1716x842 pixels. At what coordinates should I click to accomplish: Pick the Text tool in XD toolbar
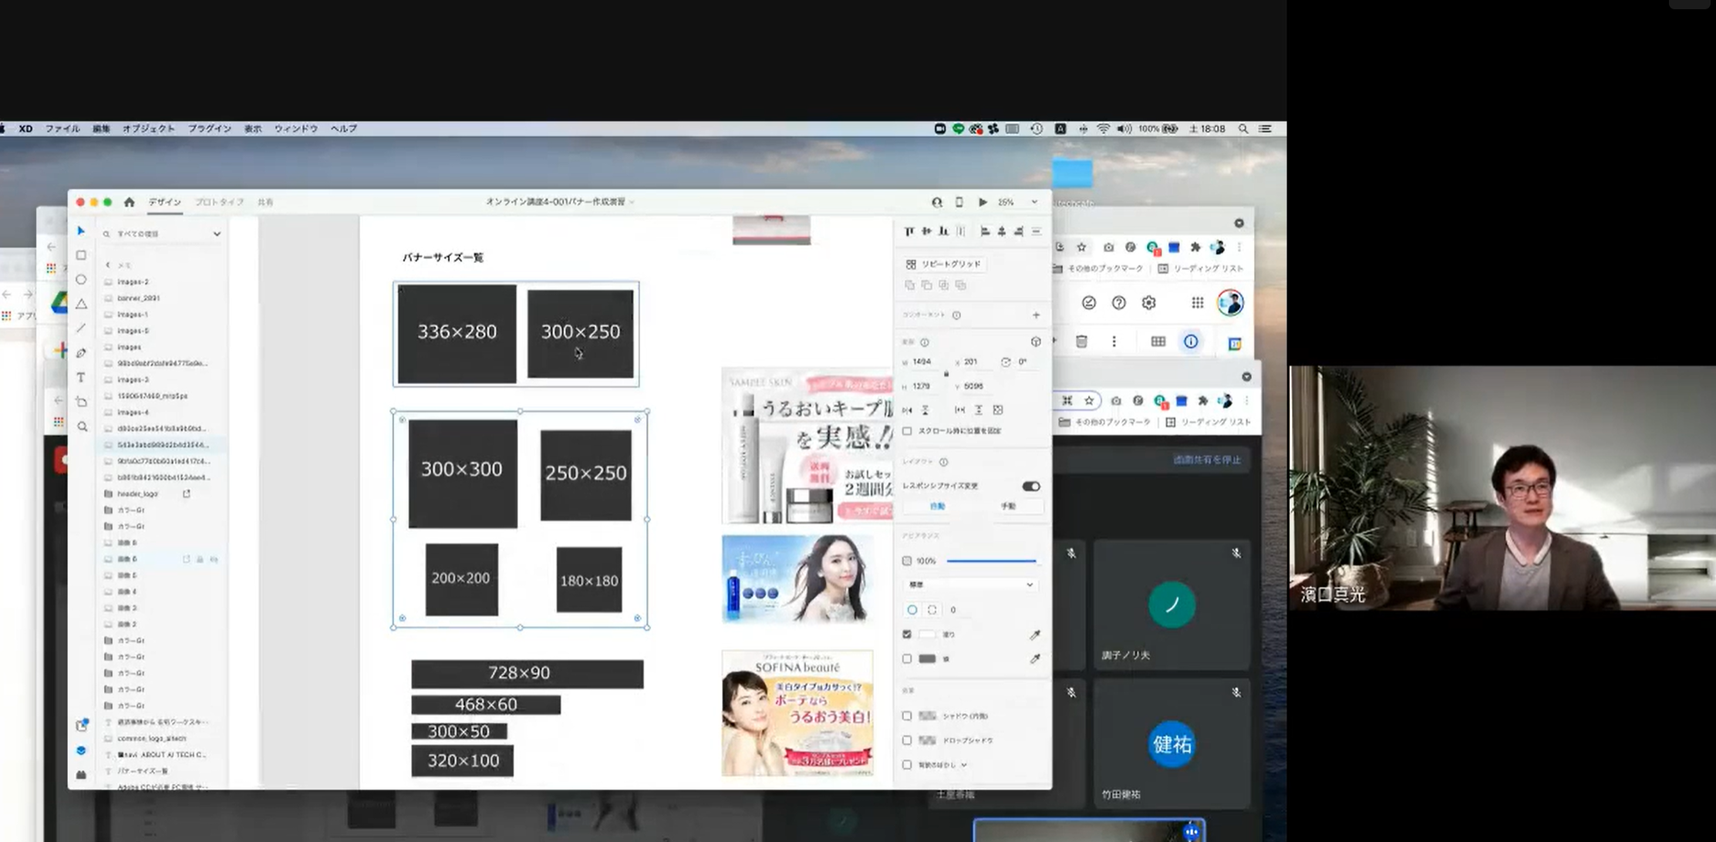pyautogui.click(x=81, y=378)
